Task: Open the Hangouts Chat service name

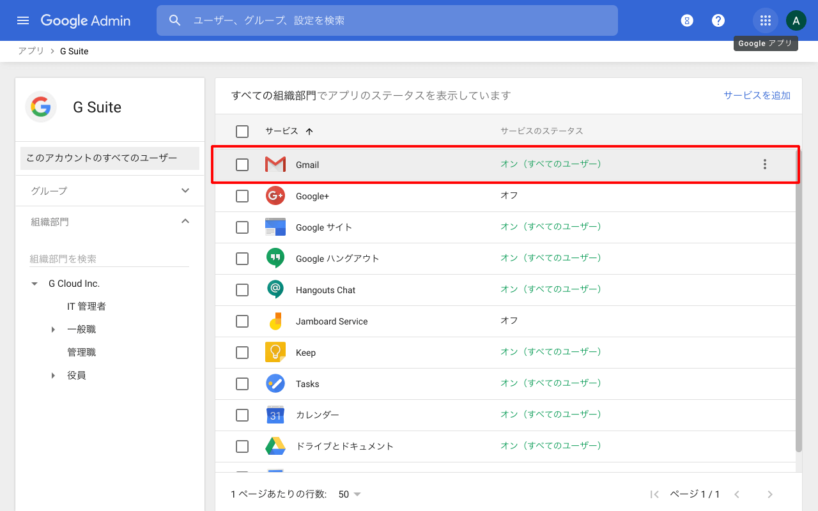Action: point(326,290)
